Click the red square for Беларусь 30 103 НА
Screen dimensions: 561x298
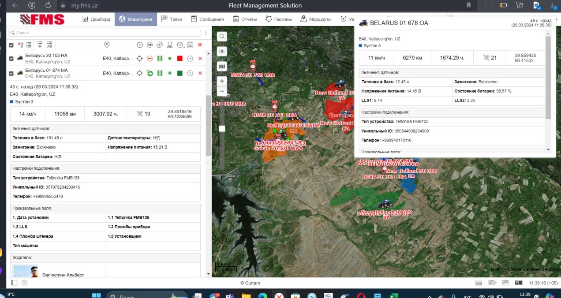(180, 59)
